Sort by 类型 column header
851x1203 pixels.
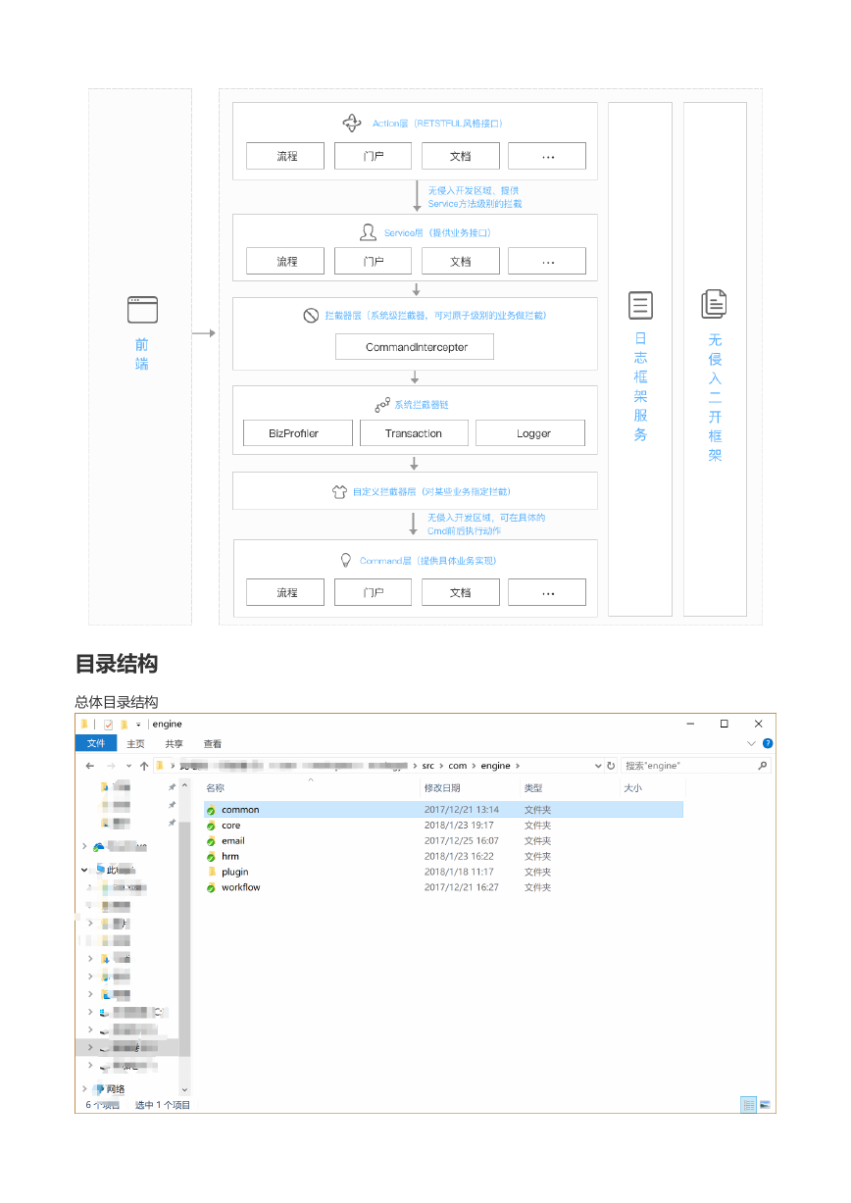coord(532,788)
